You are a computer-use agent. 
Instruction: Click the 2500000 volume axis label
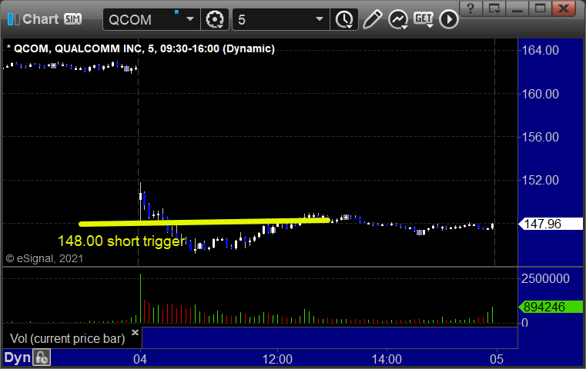tap(545, 278)
